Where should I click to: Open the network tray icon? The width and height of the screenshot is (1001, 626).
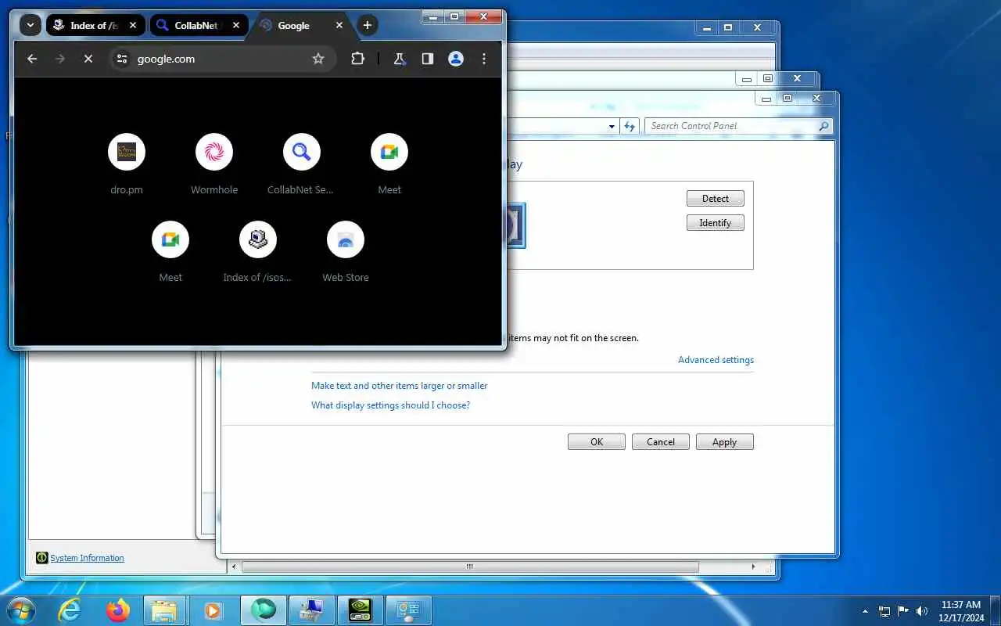[x=884, y=611]
